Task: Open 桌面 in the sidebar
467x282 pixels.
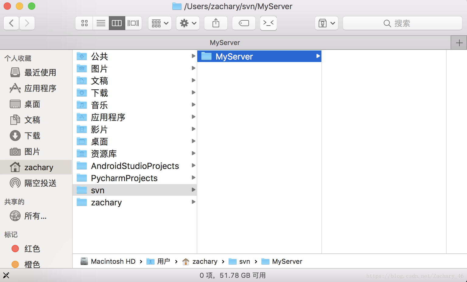Action: coord(36,104)
